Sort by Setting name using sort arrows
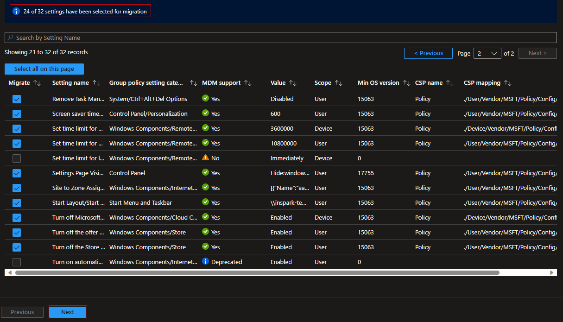The height and width of the screenshot is (322, 563). tap(96, 83)
